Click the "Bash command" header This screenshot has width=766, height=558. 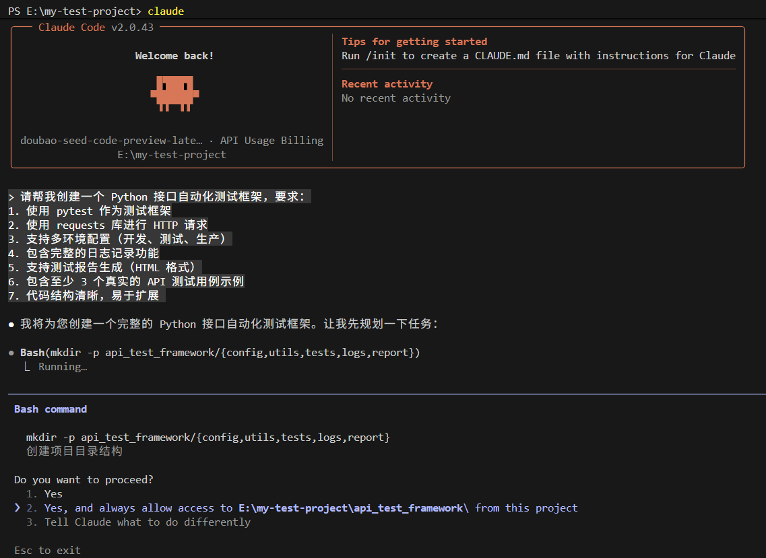(x=51, y=409)
